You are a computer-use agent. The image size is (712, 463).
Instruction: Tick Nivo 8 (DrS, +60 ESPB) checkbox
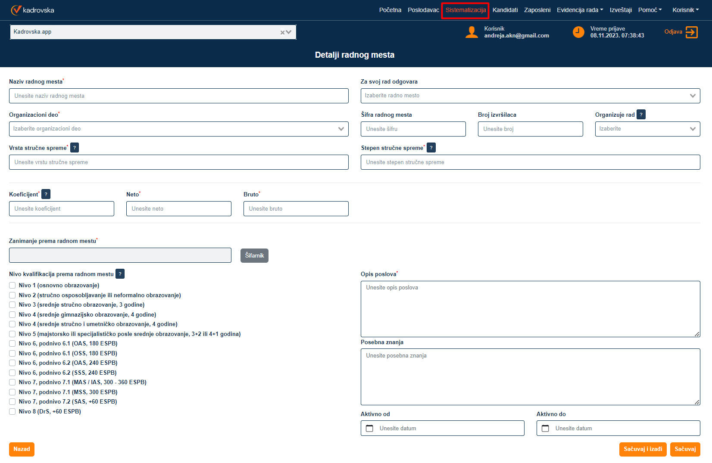12,412
